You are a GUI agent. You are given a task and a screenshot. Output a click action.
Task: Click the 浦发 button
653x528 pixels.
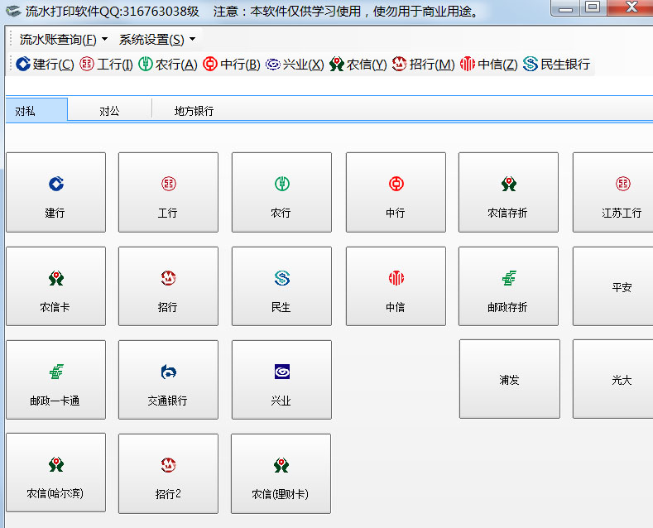510,379
